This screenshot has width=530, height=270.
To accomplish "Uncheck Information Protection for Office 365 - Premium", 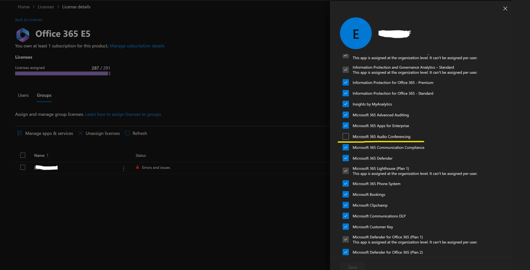I will coord(346,82).
